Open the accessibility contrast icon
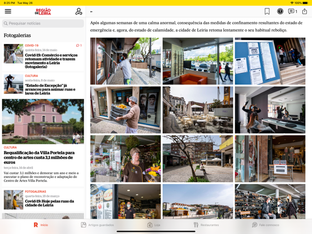Image resolution: width=312 pixels, height=234 pixels. coord(280,11)
